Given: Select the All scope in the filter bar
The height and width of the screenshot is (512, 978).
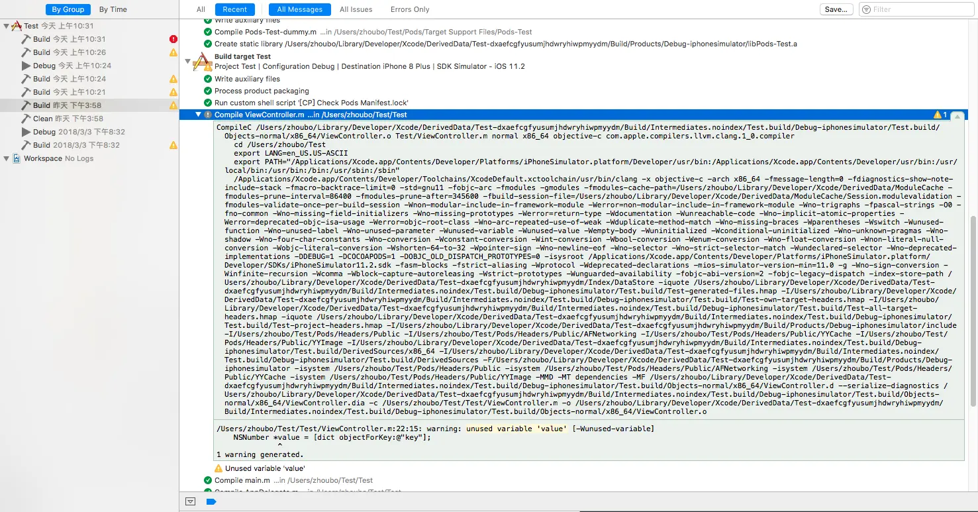Looking at the screenshot, I should pos(200,9).
